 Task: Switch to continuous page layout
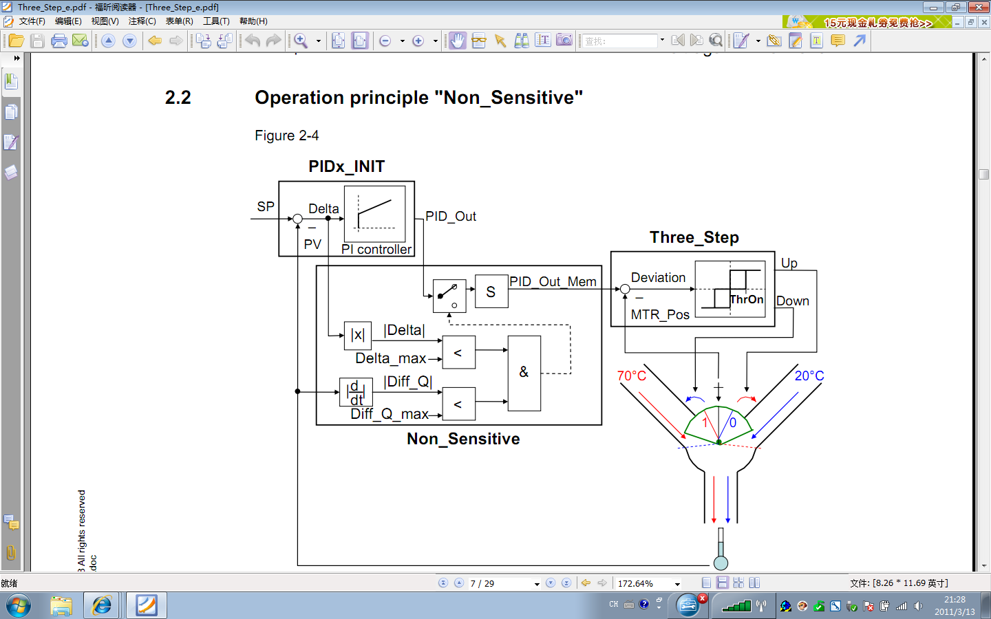point(723,583)
